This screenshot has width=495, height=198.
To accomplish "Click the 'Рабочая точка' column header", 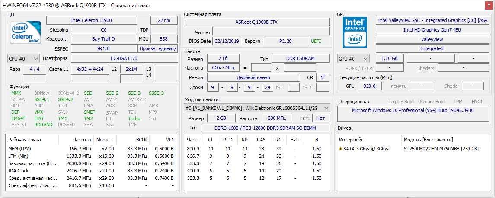I will pos(32,140).
